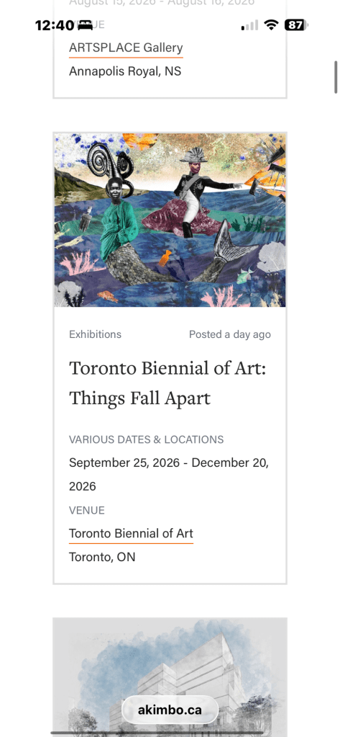Tap the 12:40 clock in status bar
The height and width of the screenshot is (737, 340).
click(55, 25)
